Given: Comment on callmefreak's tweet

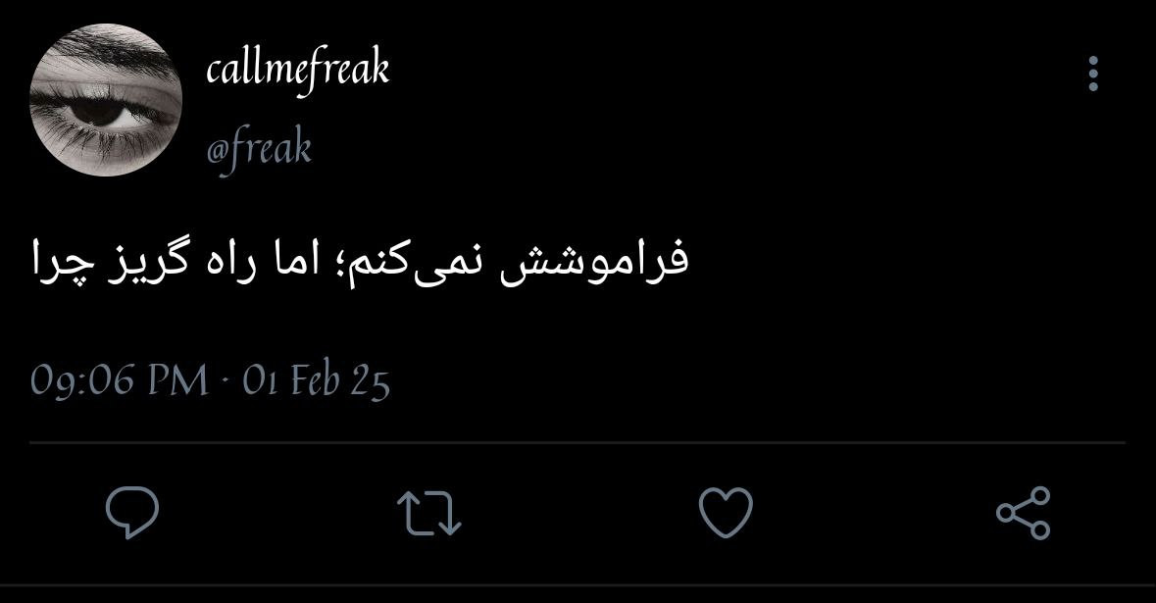Looking at the screenshot, I should pos(132,513).
